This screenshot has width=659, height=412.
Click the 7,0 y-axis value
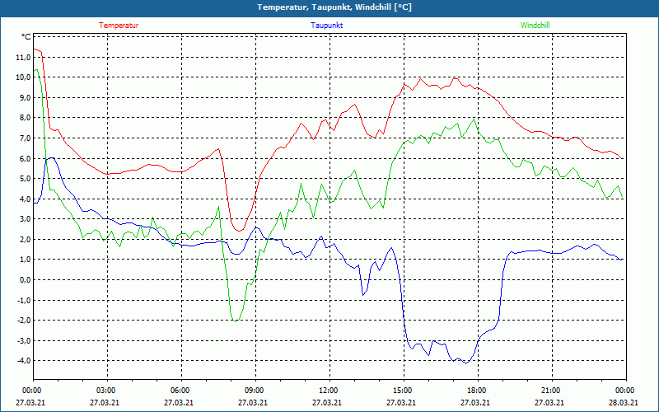(25, 138)
